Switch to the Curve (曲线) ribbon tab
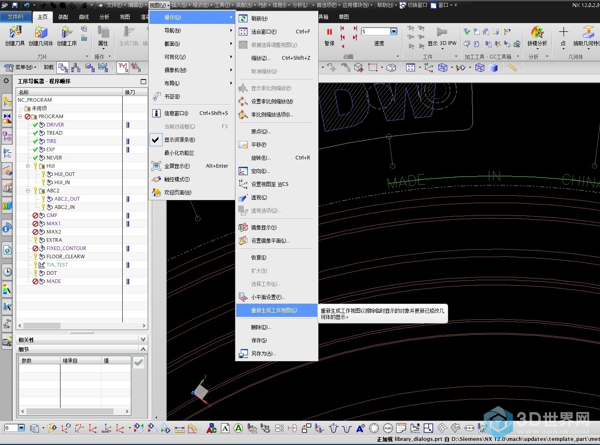The image size is (600, 445). click(x=84, y=17)
